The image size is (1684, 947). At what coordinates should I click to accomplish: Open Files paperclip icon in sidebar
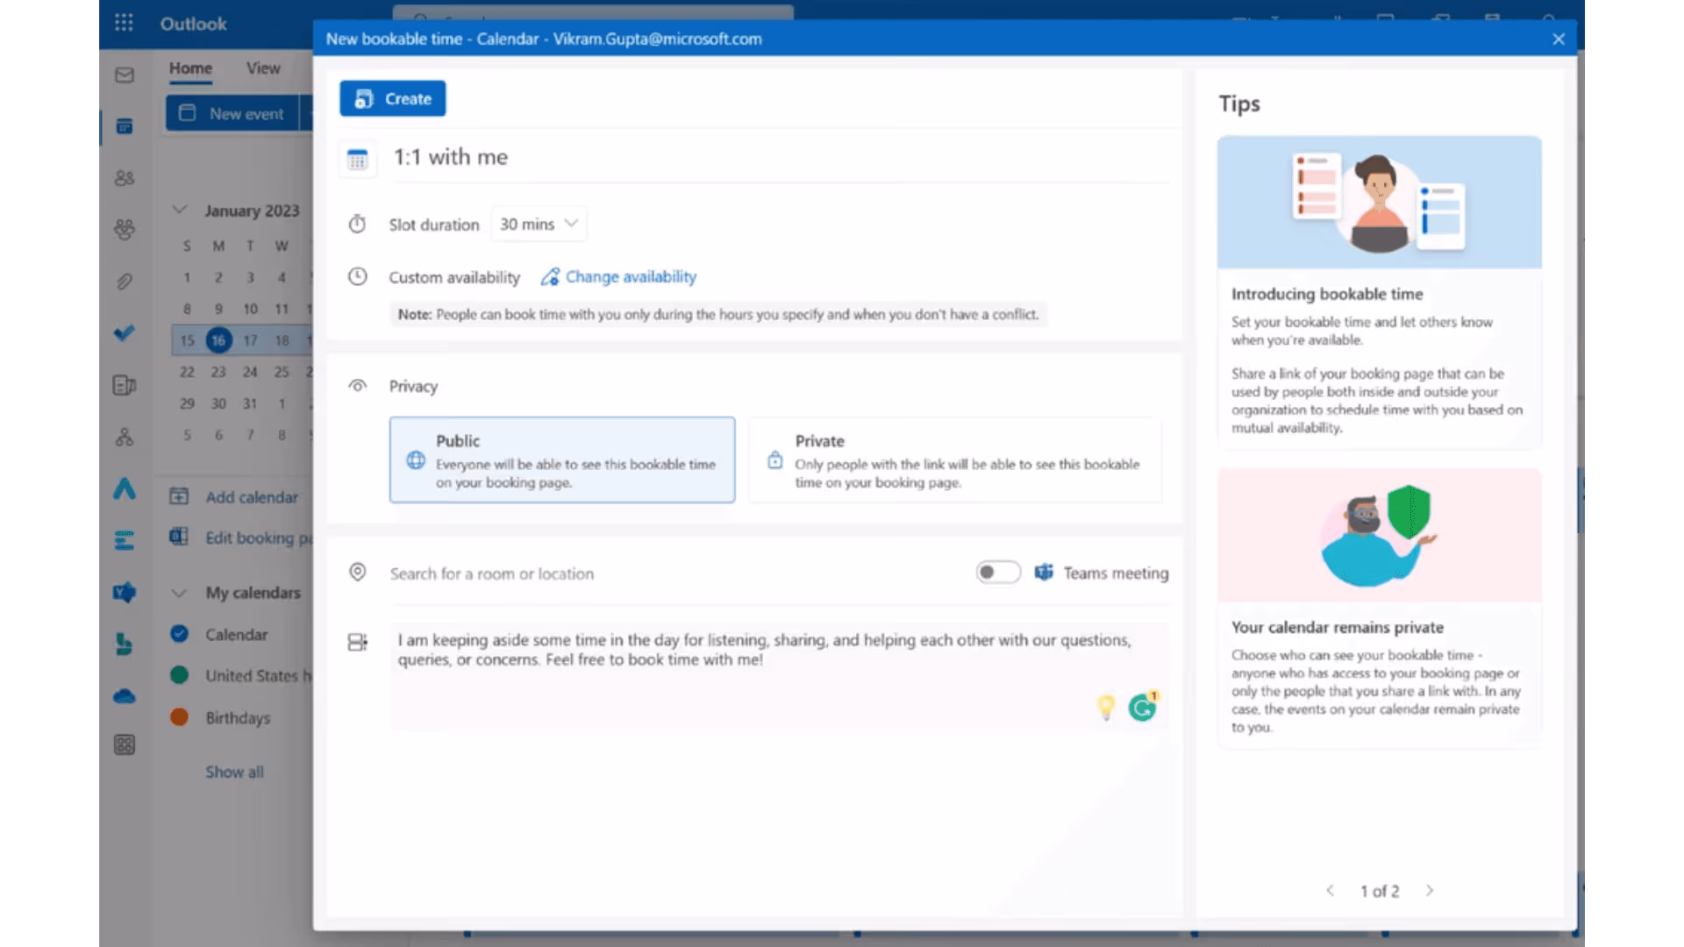tap(125, 281)
